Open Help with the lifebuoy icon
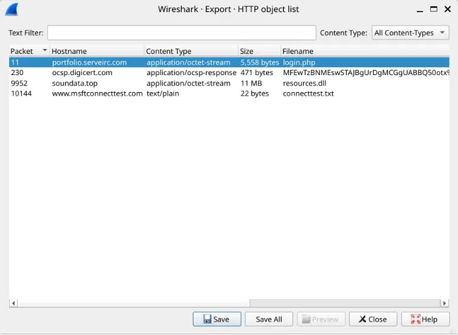Image resolution: width=458 pixels, height=335 pixels. 425,319
